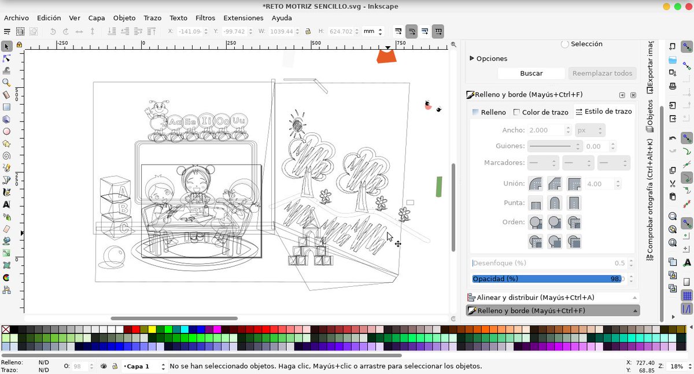
Task: Open the Extensiones menu
Action: tap(243, 18)
